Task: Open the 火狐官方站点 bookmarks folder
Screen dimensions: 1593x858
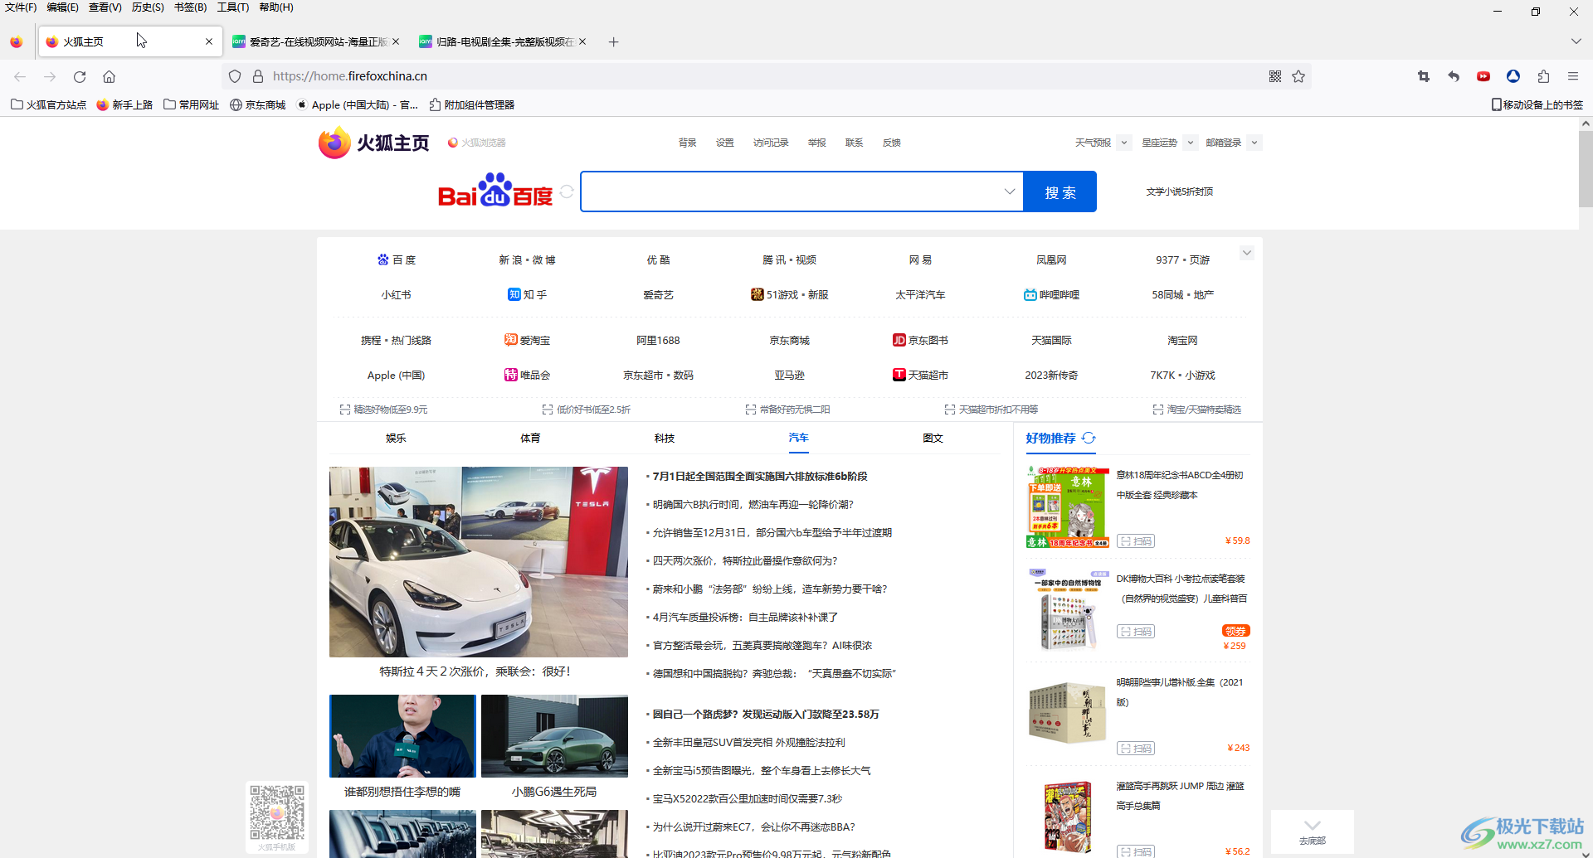Action: pos(48,105)
